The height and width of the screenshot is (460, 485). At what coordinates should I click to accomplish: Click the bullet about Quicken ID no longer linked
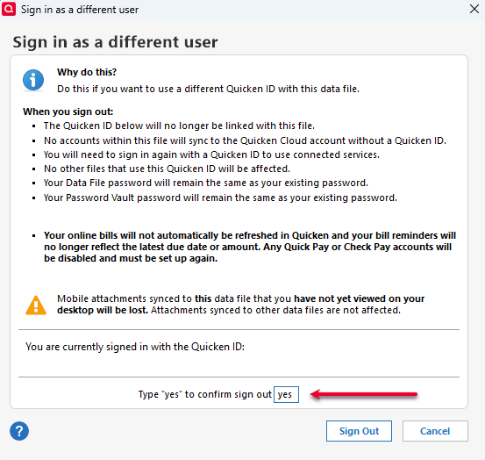pyautogui.click(x=179, y=126)
